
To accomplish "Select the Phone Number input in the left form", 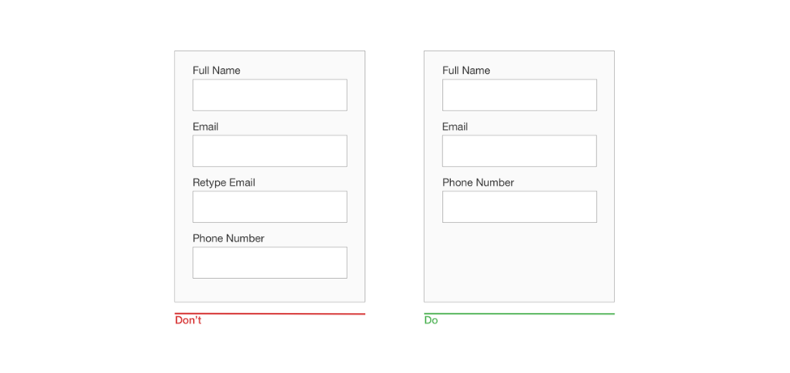I will tap(269, 263).
